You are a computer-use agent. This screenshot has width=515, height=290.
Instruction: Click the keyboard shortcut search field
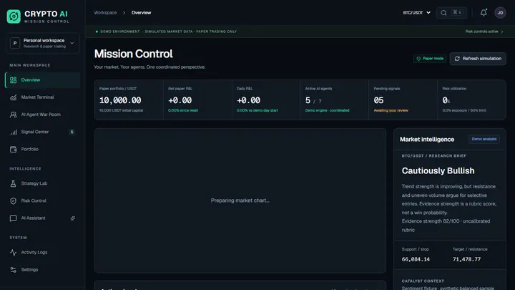[x=451, y=13]
